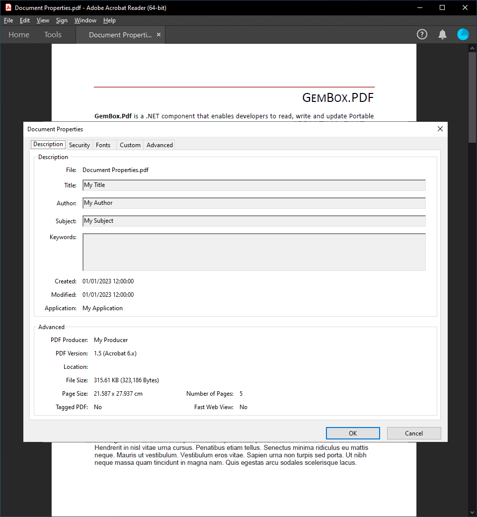Open the Sign menu

tap(62, 20)
